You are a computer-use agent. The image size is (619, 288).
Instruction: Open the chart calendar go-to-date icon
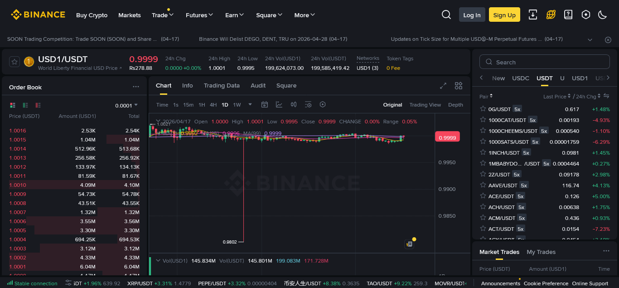coord(265,105)
